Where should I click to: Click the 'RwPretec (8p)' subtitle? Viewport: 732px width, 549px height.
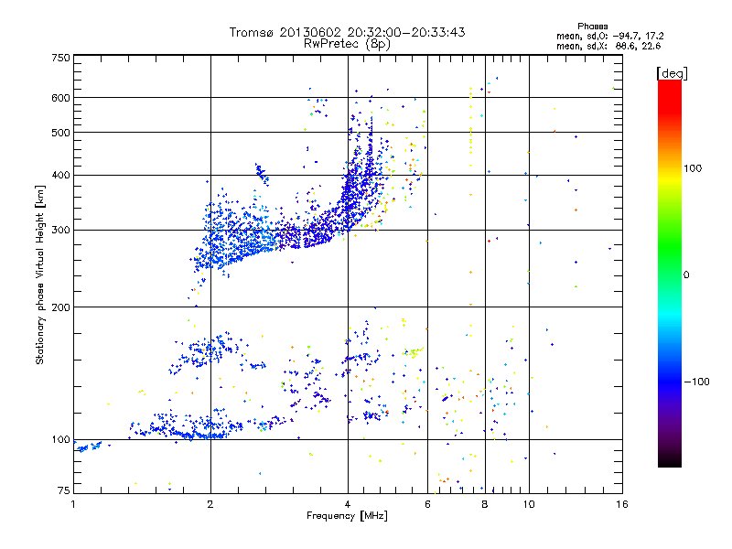(347, 44)
